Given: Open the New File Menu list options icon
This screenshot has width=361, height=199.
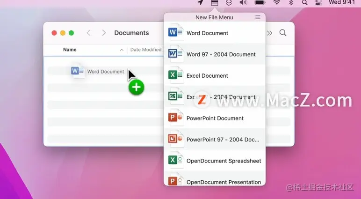Looking at the screenshot, I should [x=258, y=17].
